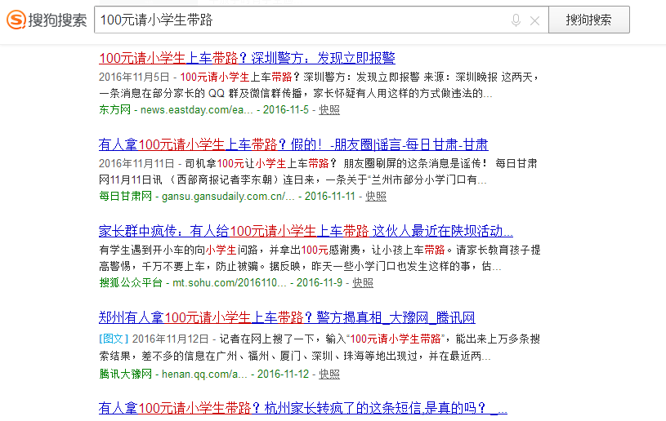Open the 深圳警方：发现立即报警 result title
The image size is (666, 421).
point(247,58)
